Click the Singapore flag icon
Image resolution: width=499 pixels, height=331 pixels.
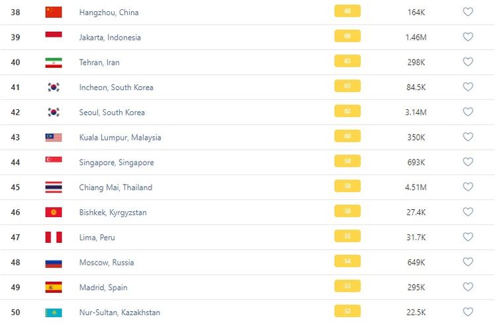tap(54, 162)
